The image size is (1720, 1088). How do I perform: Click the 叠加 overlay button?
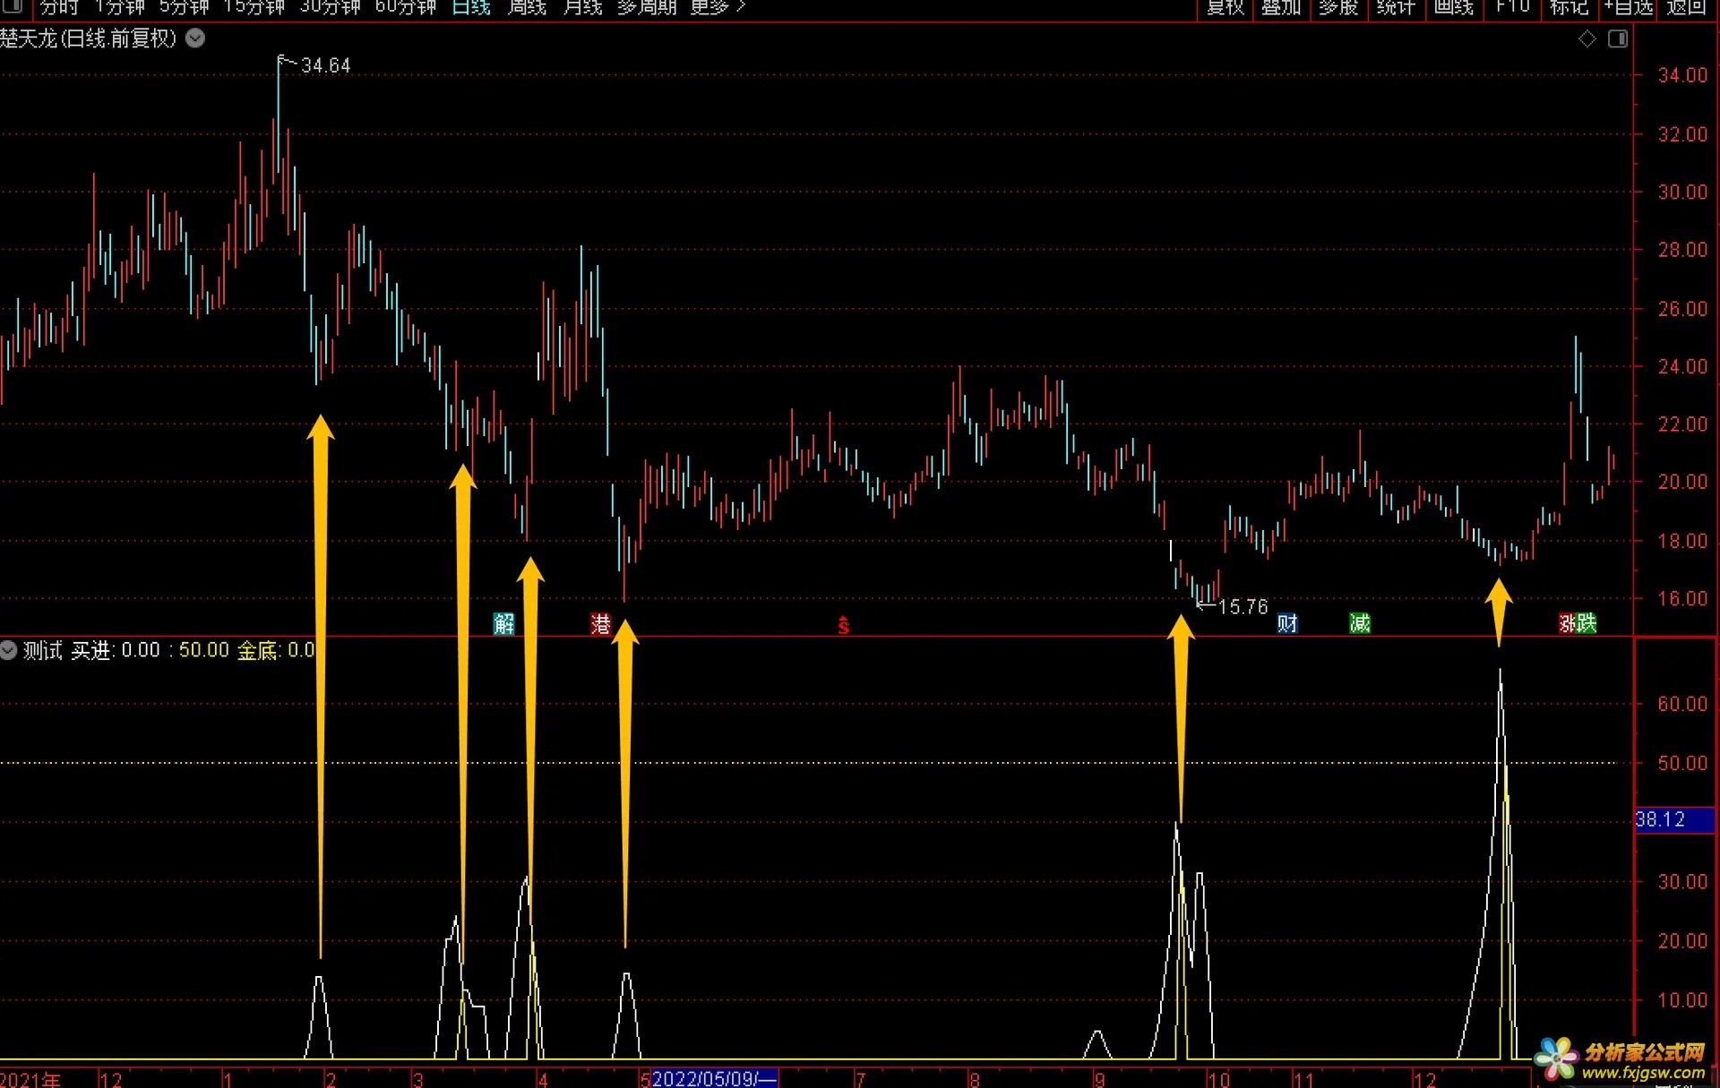click(1281, 7)
